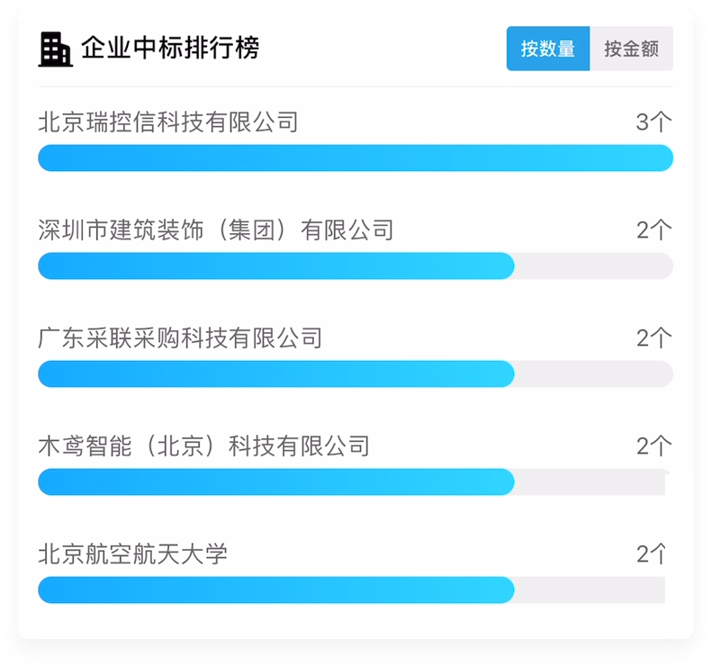Click the 2个 count for 北京航空航天大学

651,553
